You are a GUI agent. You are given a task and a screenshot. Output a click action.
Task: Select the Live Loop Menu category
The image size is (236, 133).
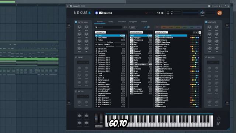pos(141,64)
